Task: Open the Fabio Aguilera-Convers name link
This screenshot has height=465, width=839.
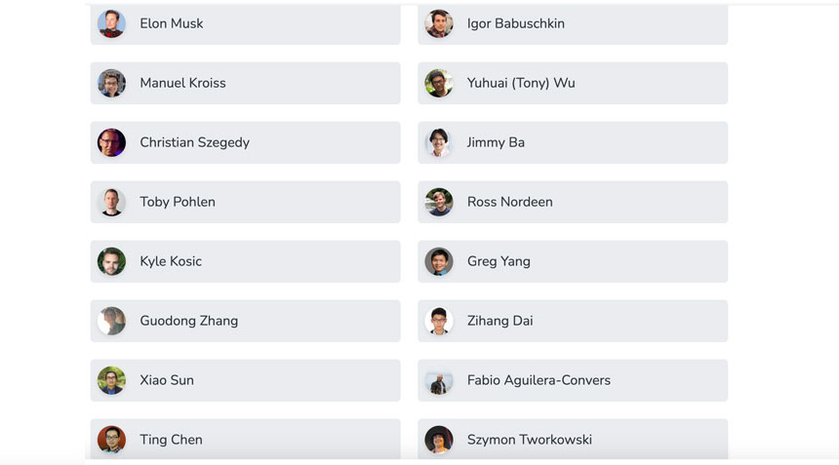Action: click(539, 380)
